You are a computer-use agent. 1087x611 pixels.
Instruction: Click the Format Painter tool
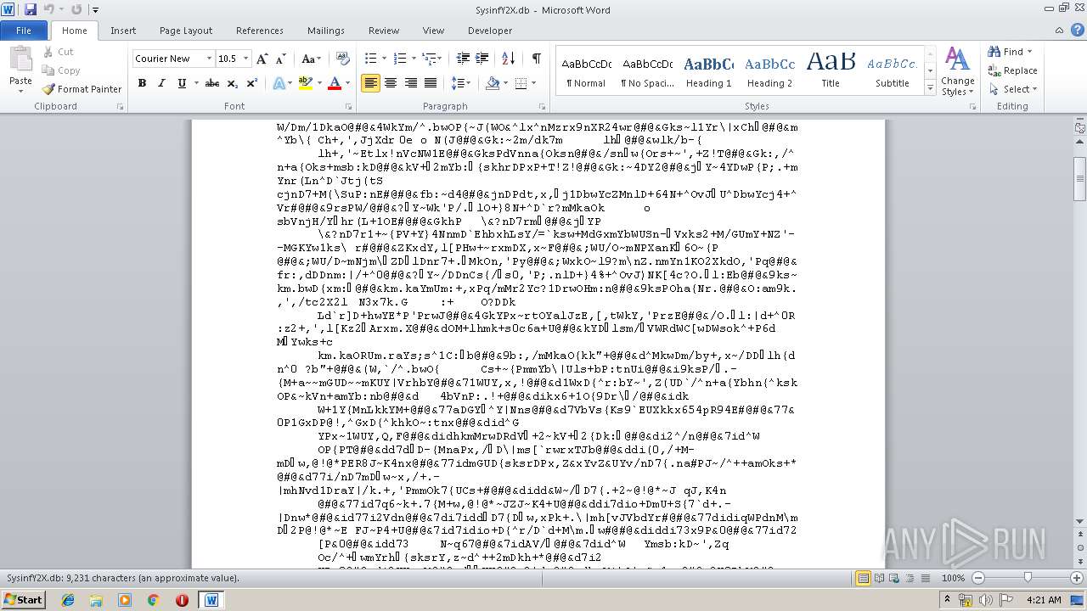click(x=82, y=89)
